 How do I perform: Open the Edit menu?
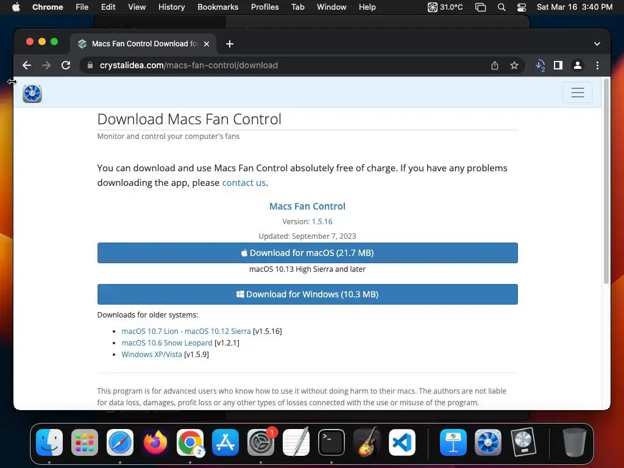coord(108,7)
